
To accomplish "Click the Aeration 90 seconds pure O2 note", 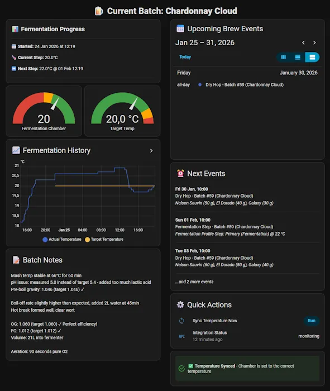I will [39, 351].
